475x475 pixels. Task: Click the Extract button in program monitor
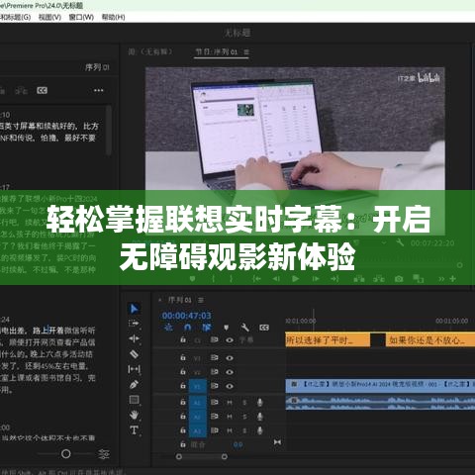click(x=379, y=279)
